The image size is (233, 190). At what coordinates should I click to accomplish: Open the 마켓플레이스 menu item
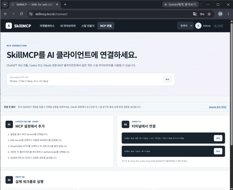[47, 26]
